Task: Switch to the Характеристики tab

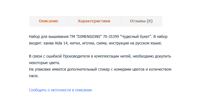Action: (x=94, y=21)
